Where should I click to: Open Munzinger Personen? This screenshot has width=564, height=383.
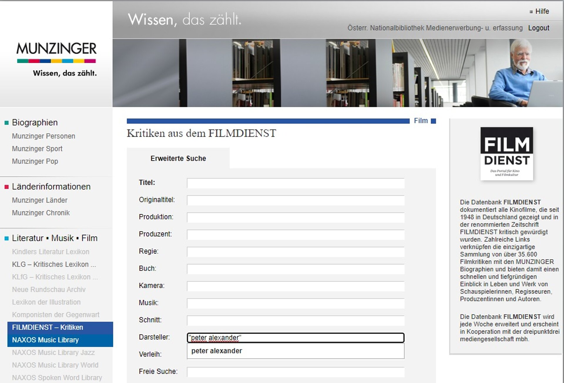[x=43, y=136]
